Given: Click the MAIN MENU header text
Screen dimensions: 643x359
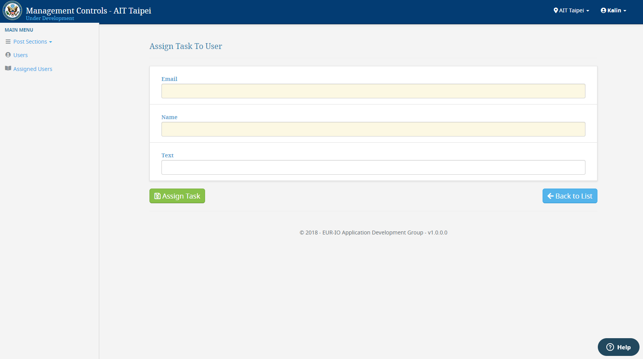Looking at the screenshot, I should (19, 30).
